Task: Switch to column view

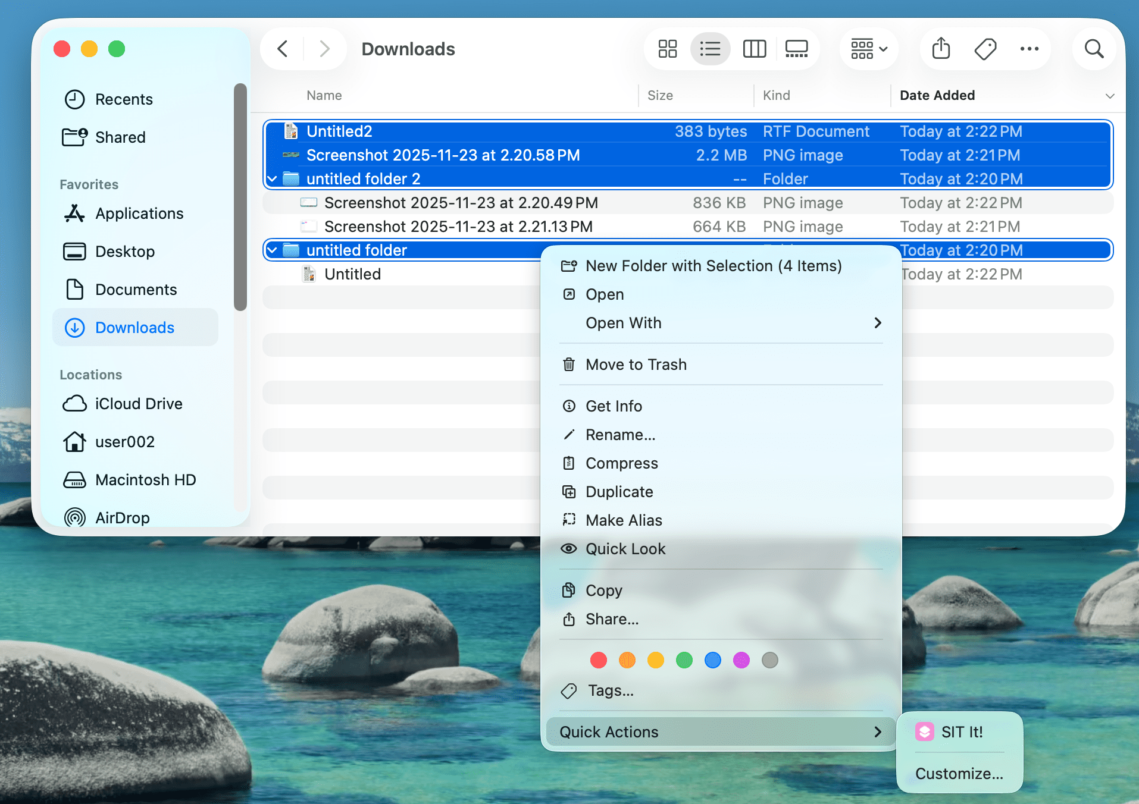Action: [754, 49]
